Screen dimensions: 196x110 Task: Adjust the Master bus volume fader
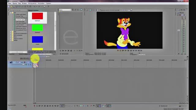(x=179, y=31)
